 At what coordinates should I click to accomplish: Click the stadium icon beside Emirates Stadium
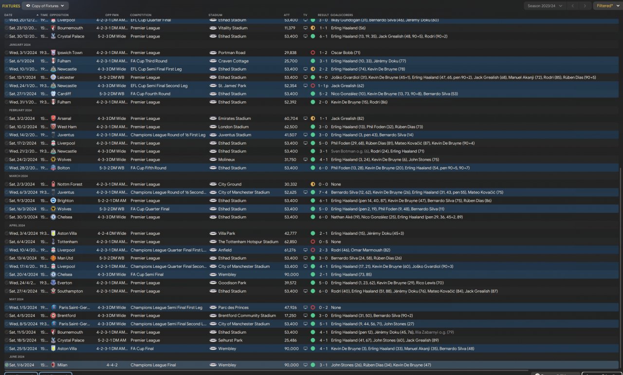click(213, 118)
